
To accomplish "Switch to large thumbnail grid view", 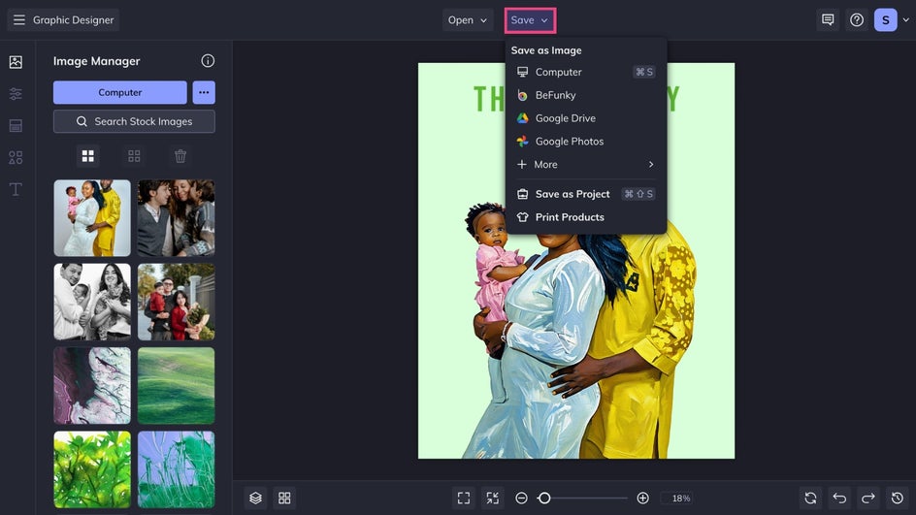I will (88, 156).
